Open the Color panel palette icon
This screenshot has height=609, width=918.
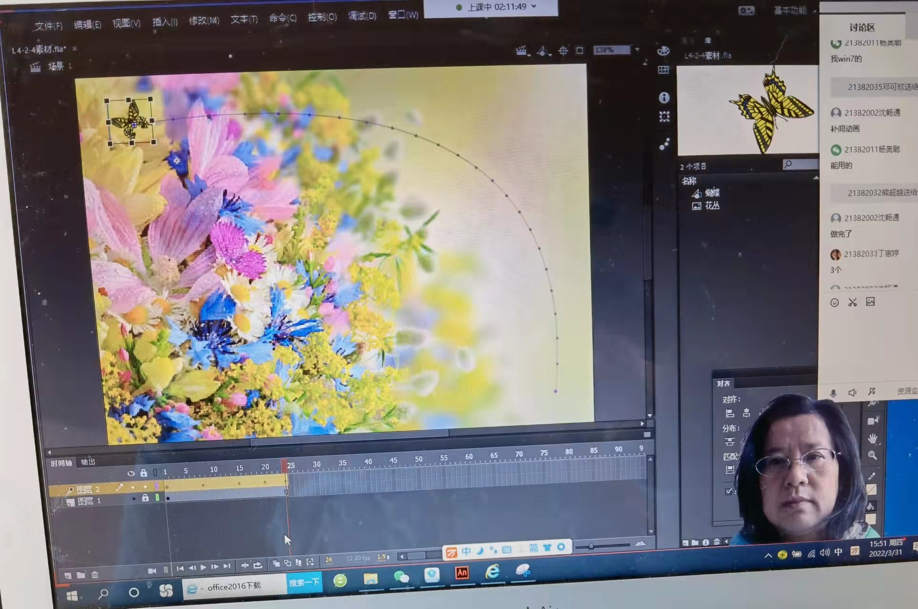[664, 51]
